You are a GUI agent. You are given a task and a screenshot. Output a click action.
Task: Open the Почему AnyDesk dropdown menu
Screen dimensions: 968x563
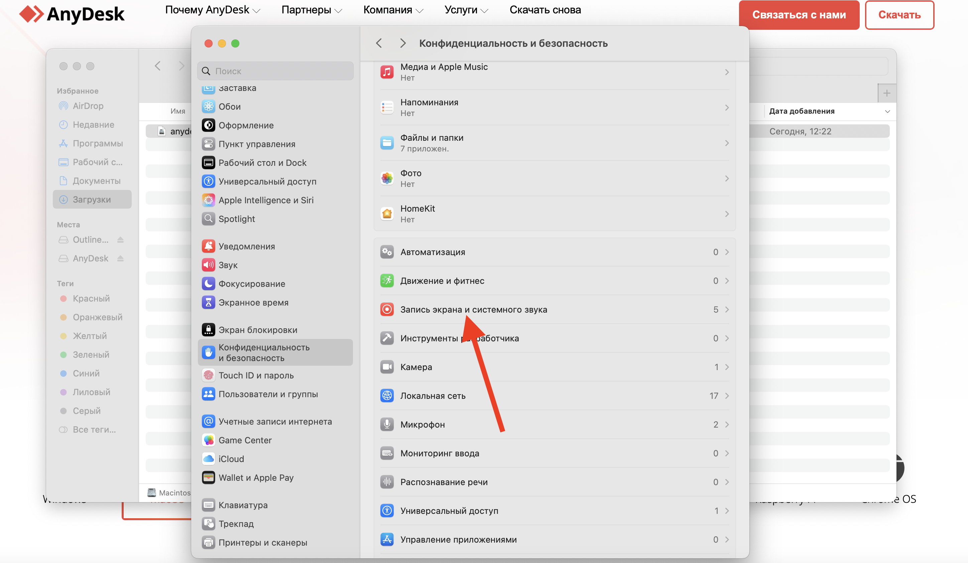213,10
